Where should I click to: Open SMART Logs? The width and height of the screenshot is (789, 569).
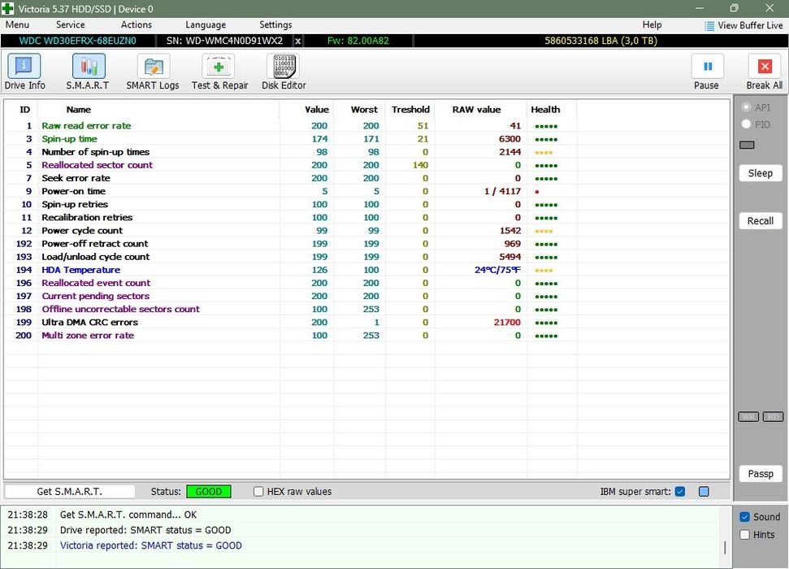(153, 72)
